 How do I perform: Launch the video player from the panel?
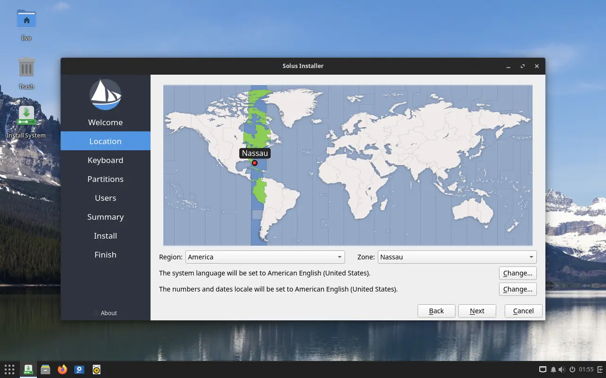tap(80, 369)
